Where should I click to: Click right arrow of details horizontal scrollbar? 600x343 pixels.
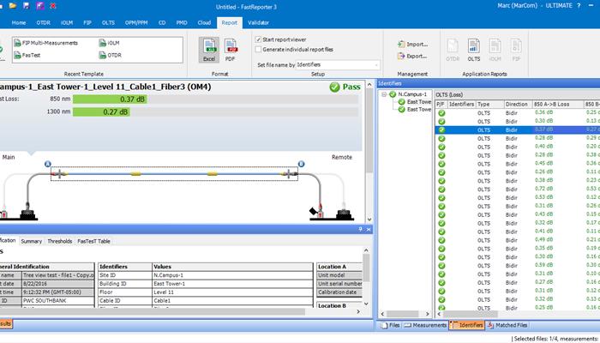pos(358,311)
